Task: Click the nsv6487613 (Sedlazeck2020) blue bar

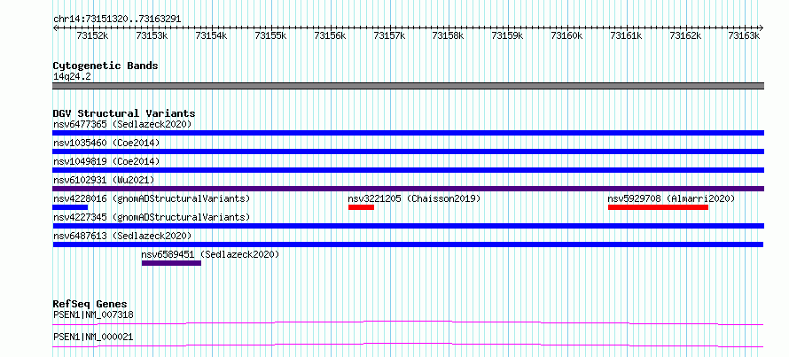Action: point(408,244)
